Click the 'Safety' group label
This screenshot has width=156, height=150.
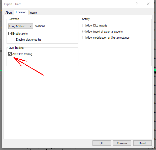tap(86, 19)
